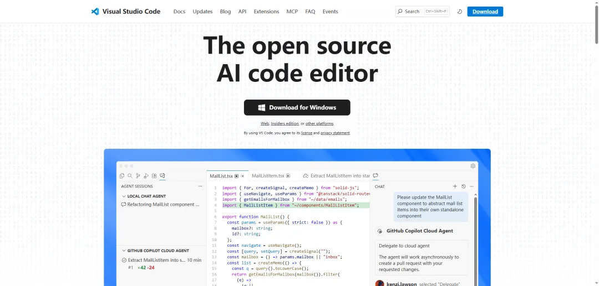Click the settings gear in the editor preview
Viewport: 599px width, 286px height.
pos(473,166)
